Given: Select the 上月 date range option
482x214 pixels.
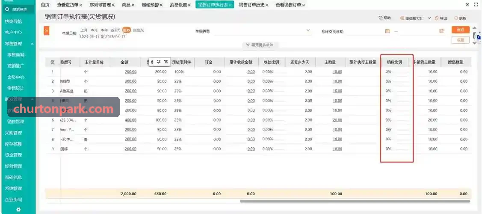Looking at the screenshot, I should coord(84,30).
